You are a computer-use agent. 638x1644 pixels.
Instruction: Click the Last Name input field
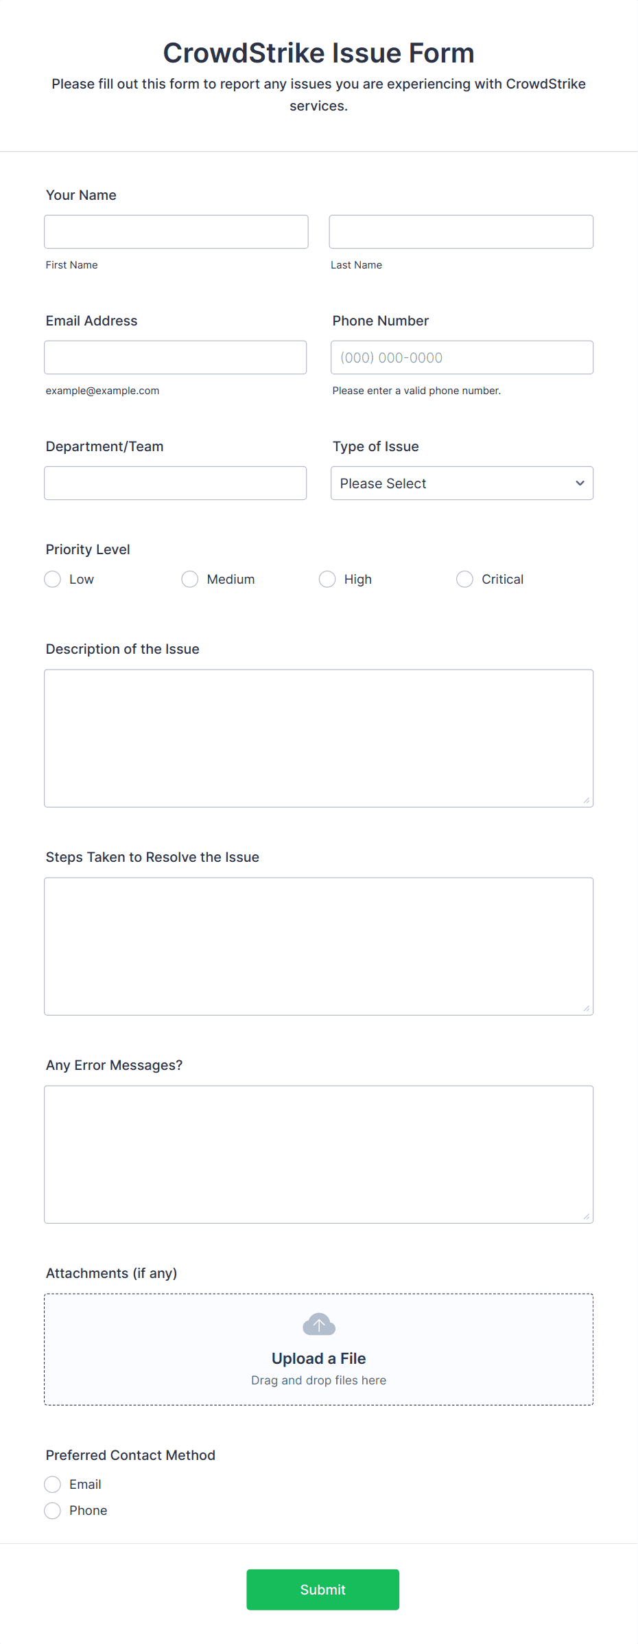coord(461,231)
